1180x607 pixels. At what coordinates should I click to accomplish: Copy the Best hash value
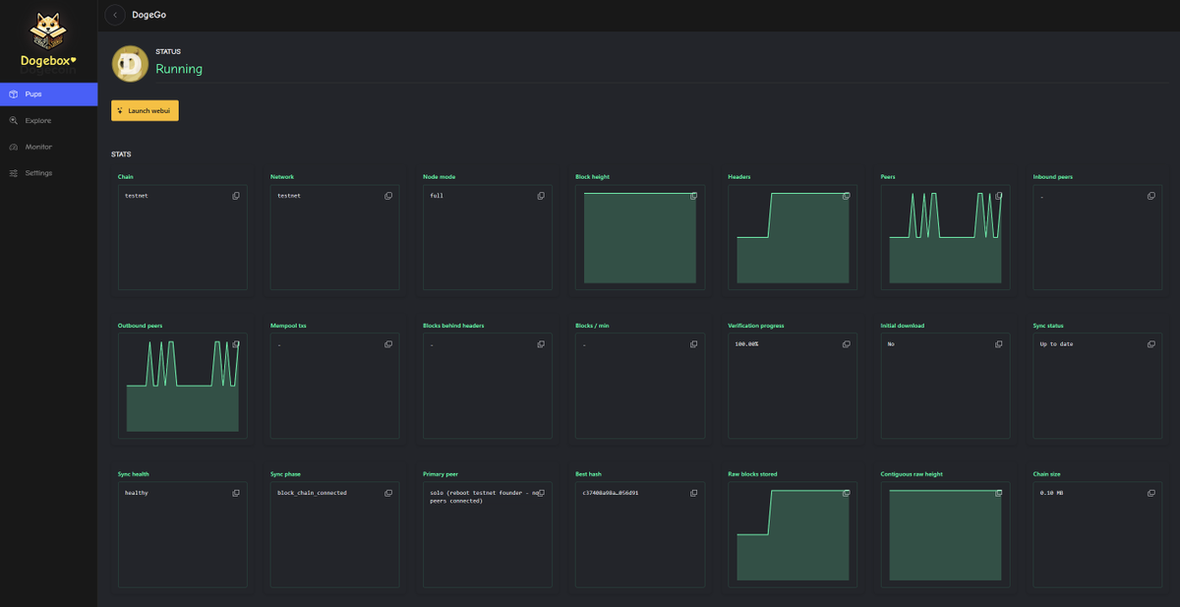[693, 493]
